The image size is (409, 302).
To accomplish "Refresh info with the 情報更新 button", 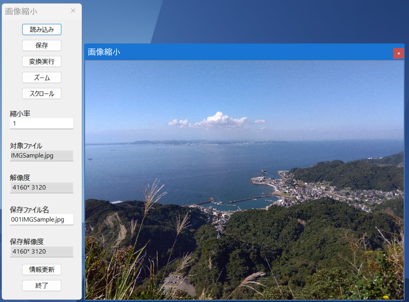I will (42, 270).
